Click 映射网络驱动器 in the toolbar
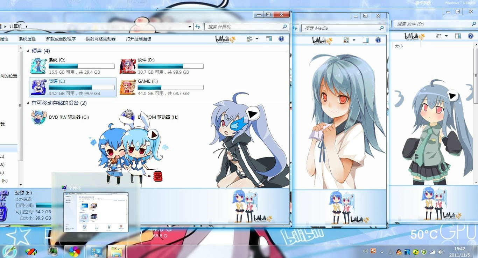The width and height of the screenshot is (478, 258). [101, 39]
